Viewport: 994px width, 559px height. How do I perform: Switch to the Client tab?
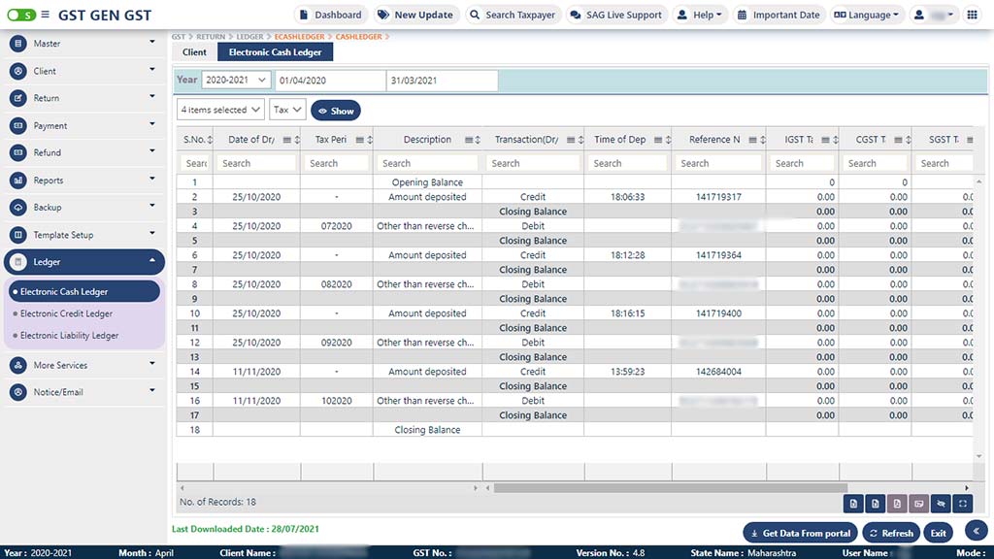tap(194, 52)
